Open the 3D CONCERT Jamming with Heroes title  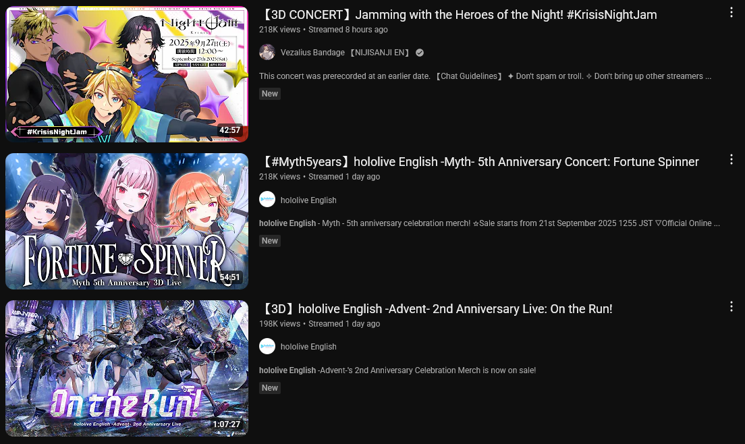click(x=458, y=15)
